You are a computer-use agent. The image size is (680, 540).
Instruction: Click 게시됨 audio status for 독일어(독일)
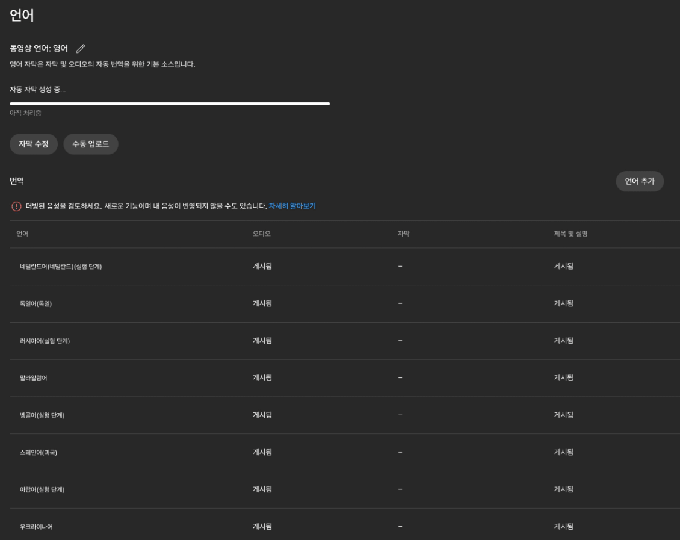[x=262, y=303]
